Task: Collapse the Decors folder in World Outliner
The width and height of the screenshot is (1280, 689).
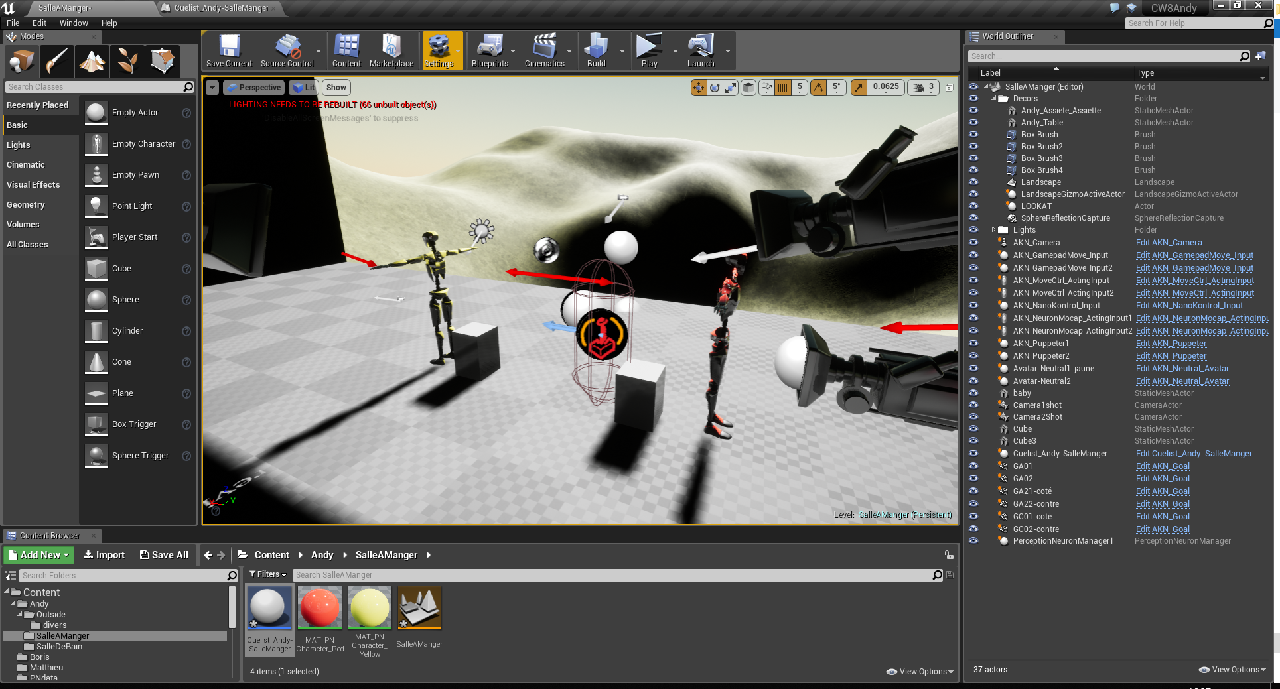Action: (x=994, y=99)
